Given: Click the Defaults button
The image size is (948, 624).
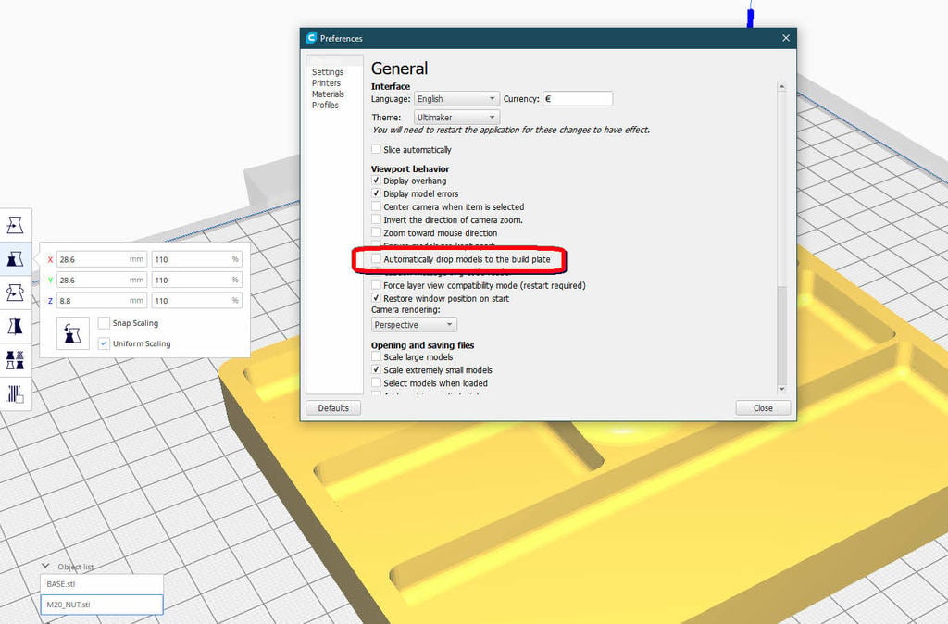Looking at the screenshot, I should click(x=333, y=408).
